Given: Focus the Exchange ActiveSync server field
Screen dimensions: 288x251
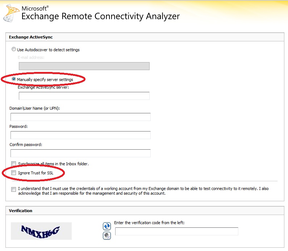Looking at the screenshot, I should pyautogui.click(x=84, y=96).
